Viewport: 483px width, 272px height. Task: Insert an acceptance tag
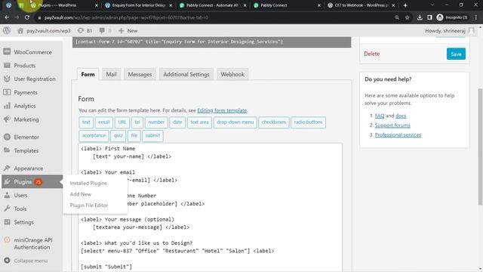[x=94, y=136]
